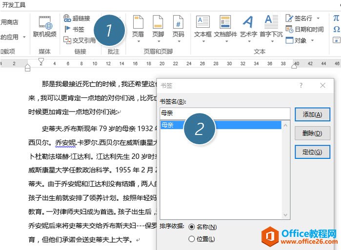Click the 添加 add button
Viewport: 341px width, 250px height.
(312, 115)
